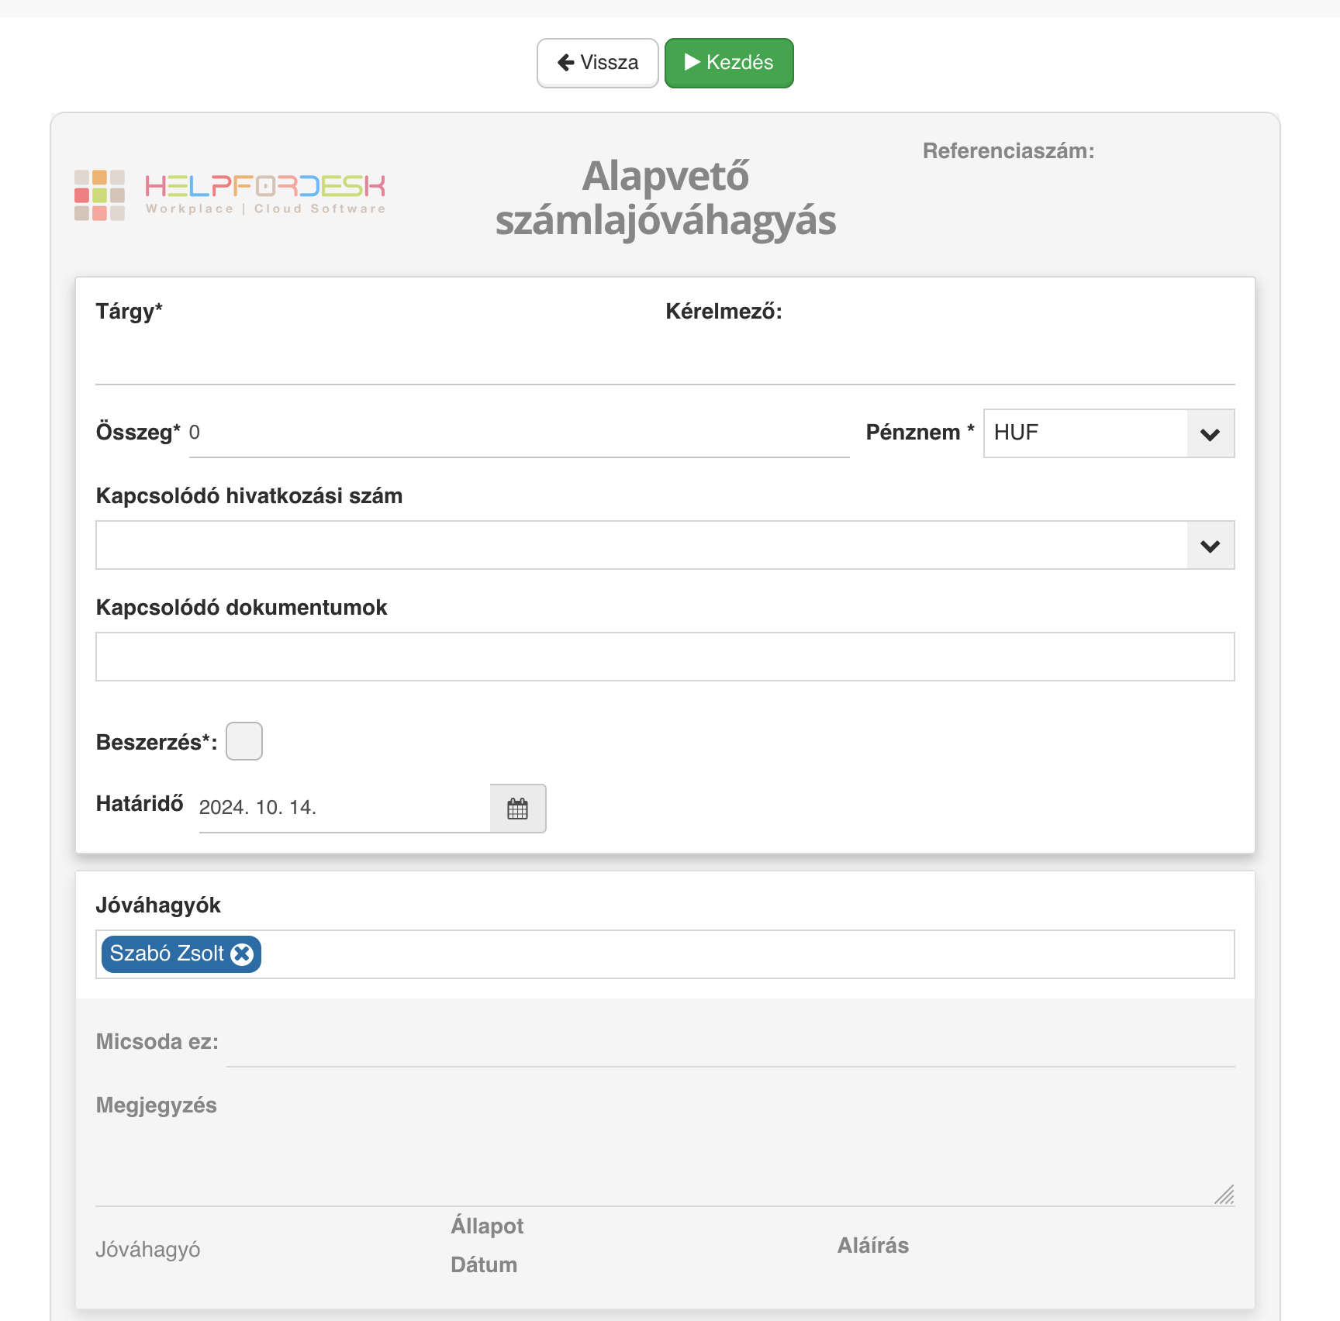Click the Szabó Zsolt approver chip

point(181,954)
